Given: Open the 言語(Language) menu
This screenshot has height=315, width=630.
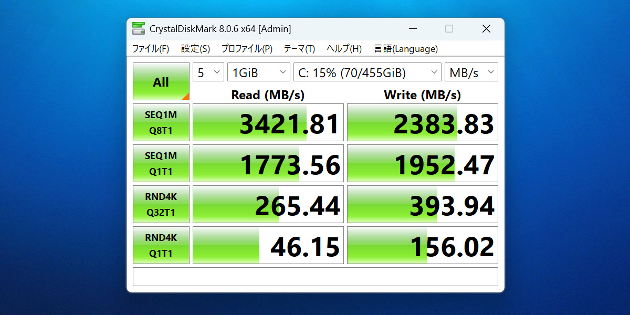Looking at the screenshot, I should pyautogui.click(x=405, y=49).
